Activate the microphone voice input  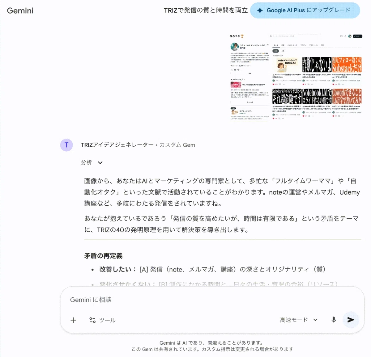tap(334, 320)
